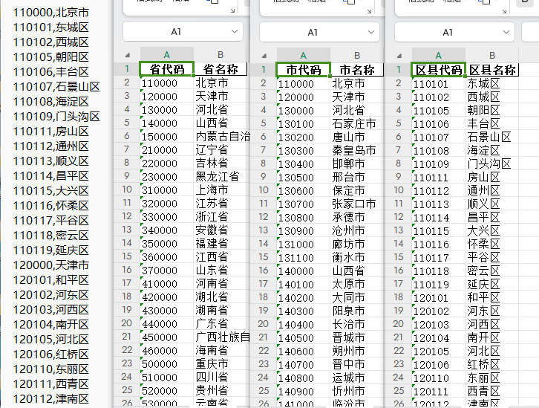Click Select All corner in city sheet
539x408 pixels.
pyautogui.click(x=264, y=56)
